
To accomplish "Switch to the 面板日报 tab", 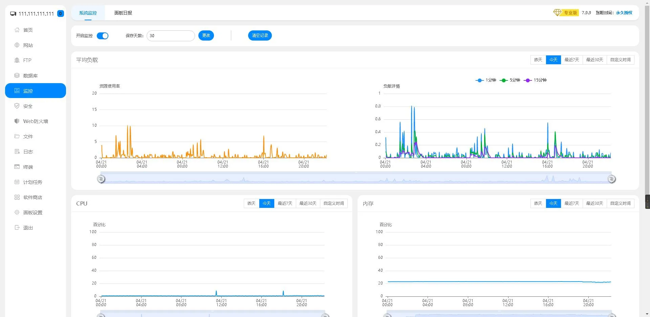I will click(x=123, y=13).
